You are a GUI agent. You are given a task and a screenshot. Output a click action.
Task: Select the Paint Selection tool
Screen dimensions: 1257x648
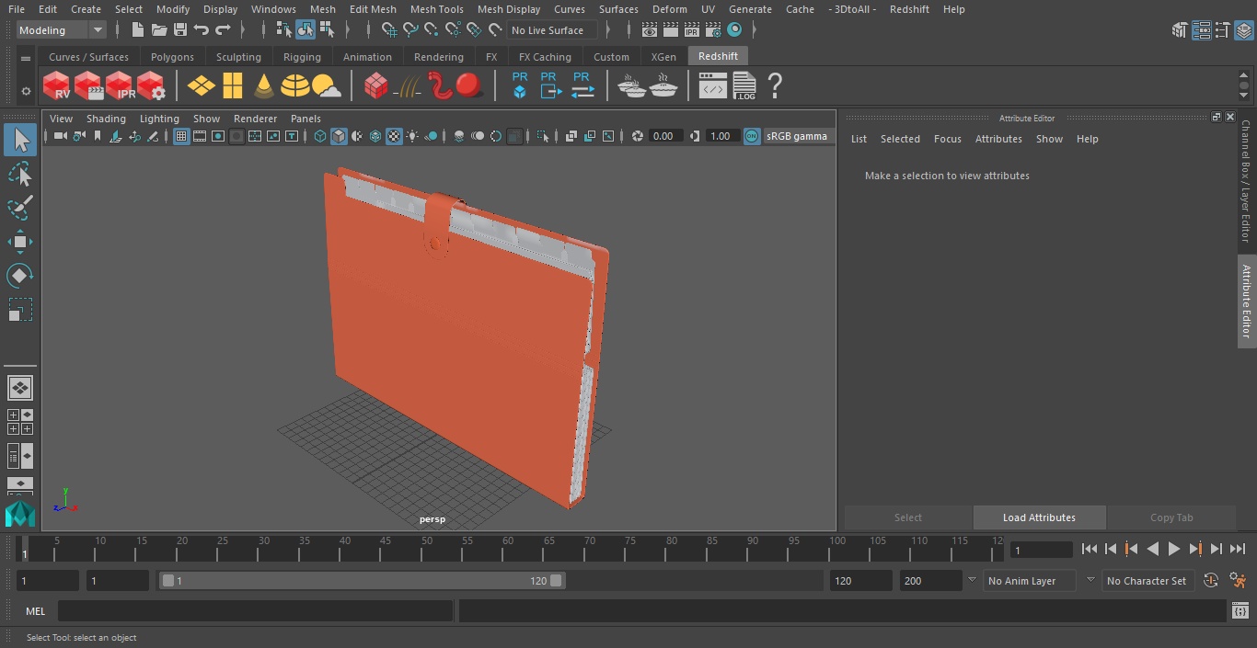(20, 208)
